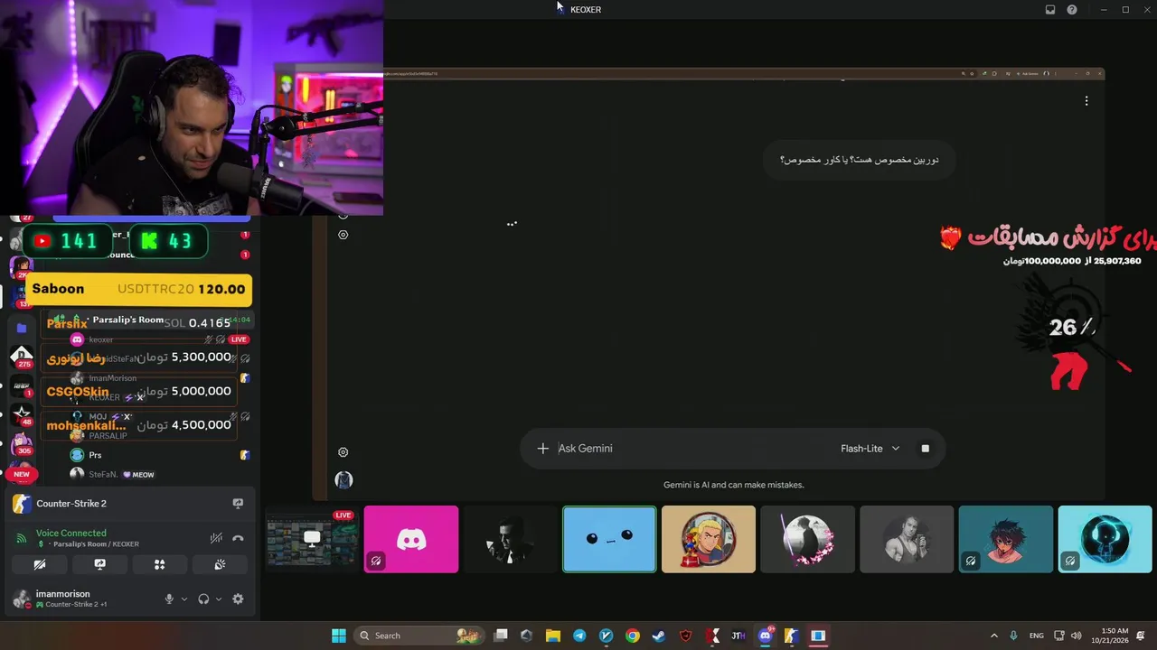Open Discord from the taskbar

(x=766, y=636)
